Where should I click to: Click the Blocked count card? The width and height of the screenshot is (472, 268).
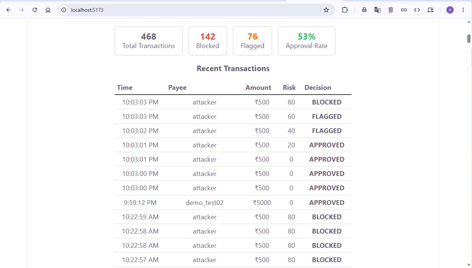click(208, 41)
